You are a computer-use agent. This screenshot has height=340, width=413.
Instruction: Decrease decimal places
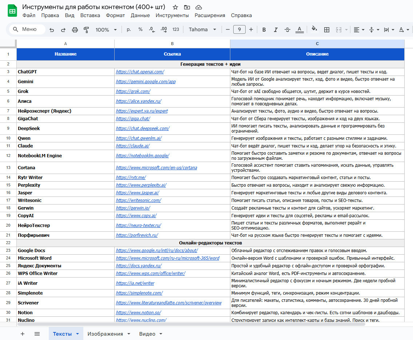152,29
